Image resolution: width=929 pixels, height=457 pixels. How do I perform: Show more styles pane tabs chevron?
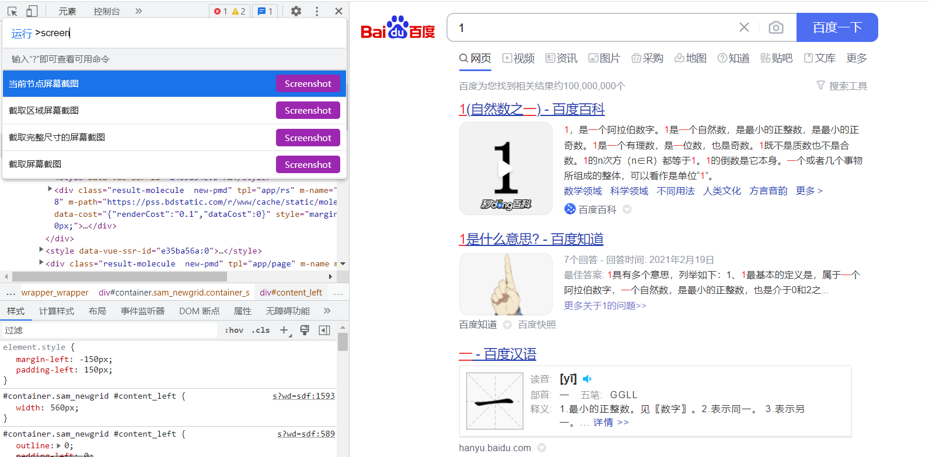coord(327,311)
